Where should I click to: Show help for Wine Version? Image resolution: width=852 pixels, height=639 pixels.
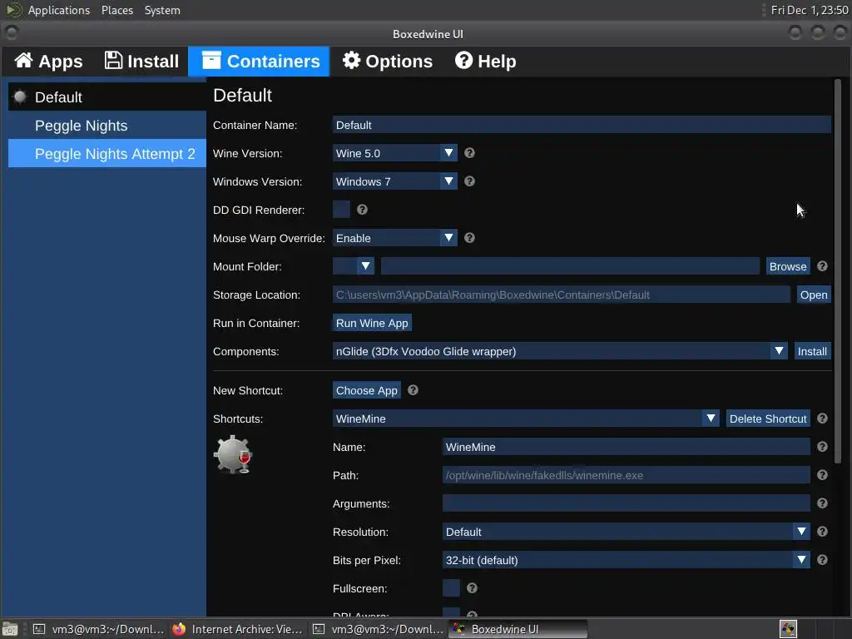coord(469,153)
